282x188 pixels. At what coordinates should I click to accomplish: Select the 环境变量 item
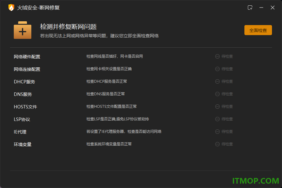(23, 144)
